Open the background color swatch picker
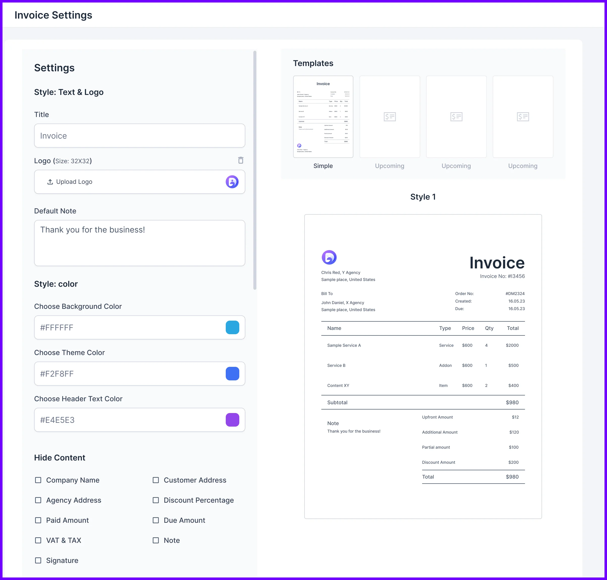This screenshot has width=607, height=580. coord(232,327)
